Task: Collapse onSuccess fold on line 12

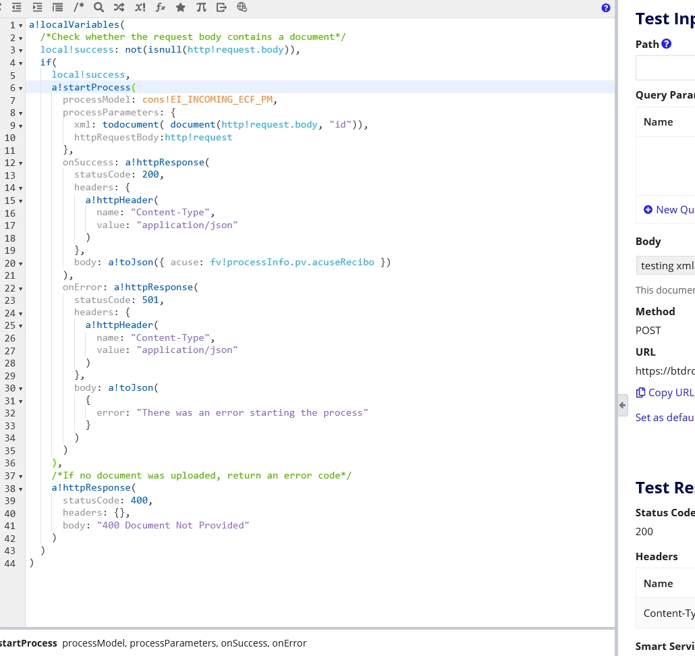Action: pyautogui.click(x=20, y=163)
